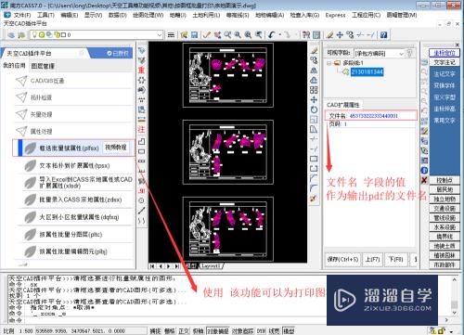Image resolution: width=464 pixels, height=335 pixels.
Task: Toggle 线宽 lineweight display
Action: (275, 331)
